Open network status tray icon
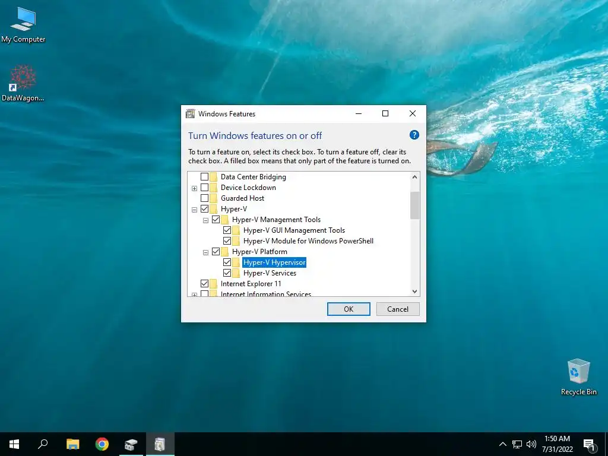 (x=517, y=444)
